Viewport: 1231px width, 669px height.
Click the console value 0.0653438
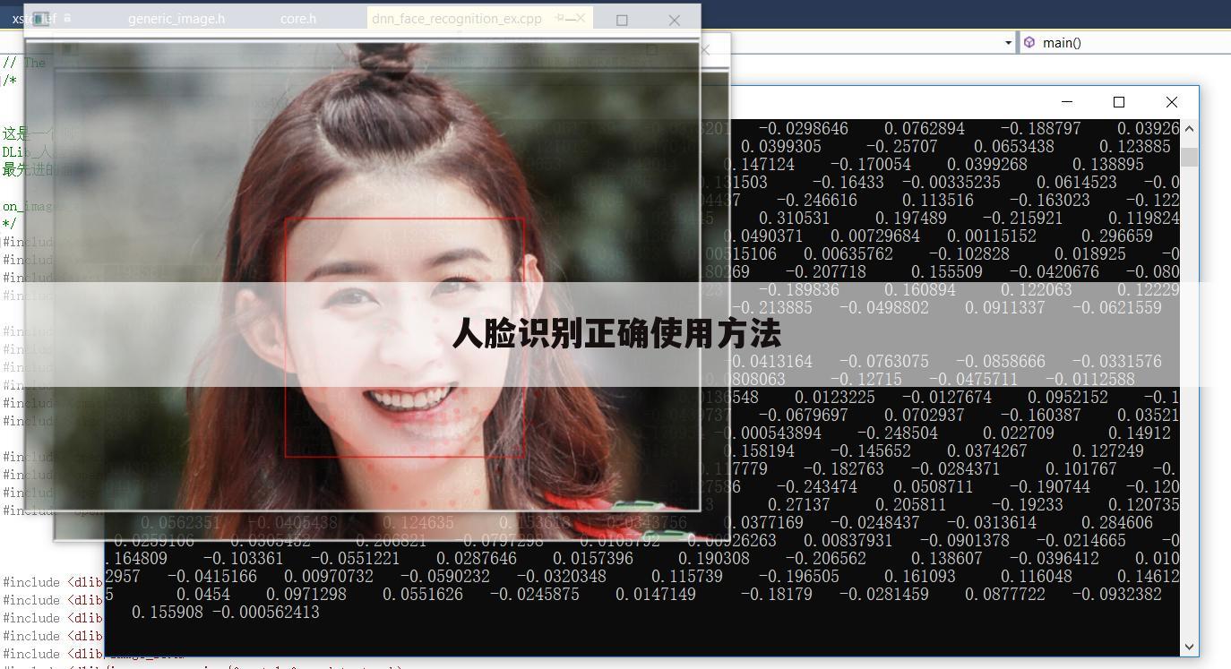1013,147
